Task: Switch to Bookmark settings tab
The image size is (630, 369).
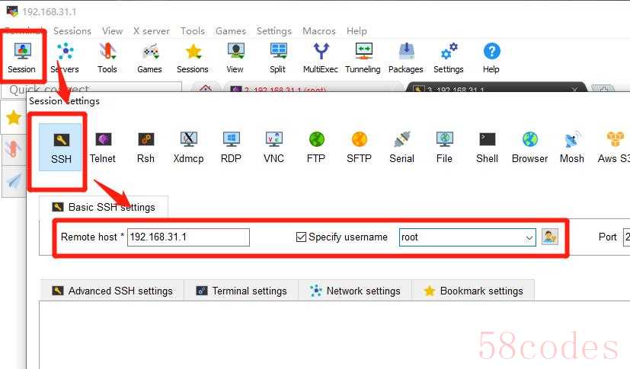Action: 473,291
